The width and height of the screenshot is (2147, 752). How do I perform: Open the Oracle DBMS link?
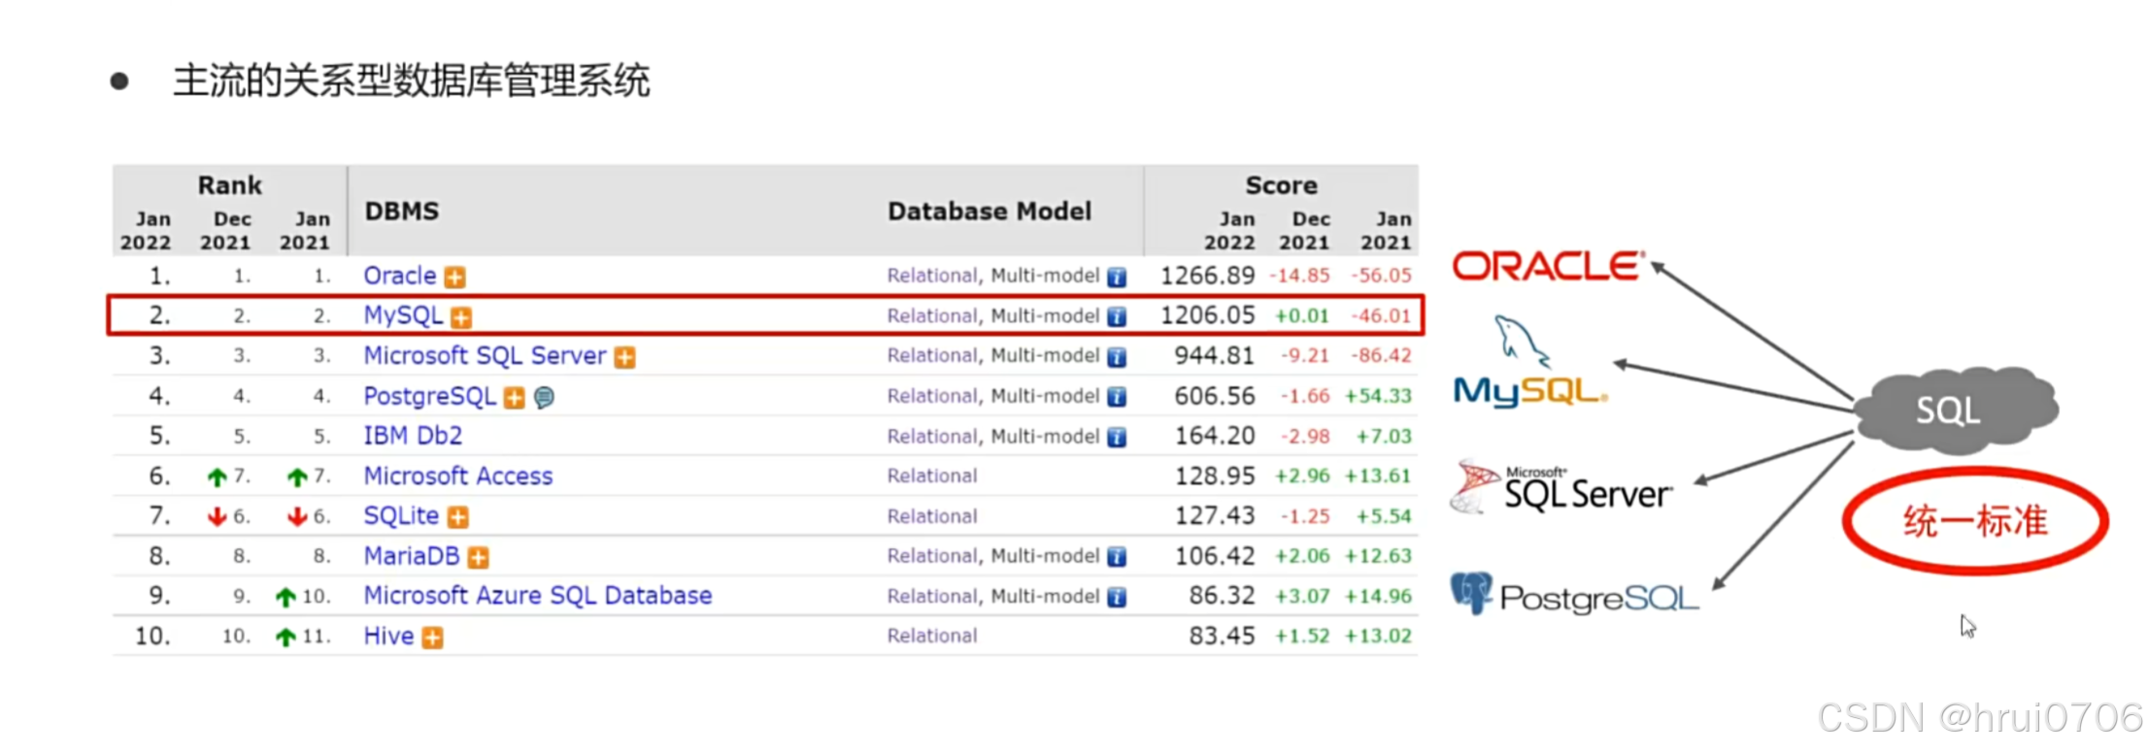400,276
